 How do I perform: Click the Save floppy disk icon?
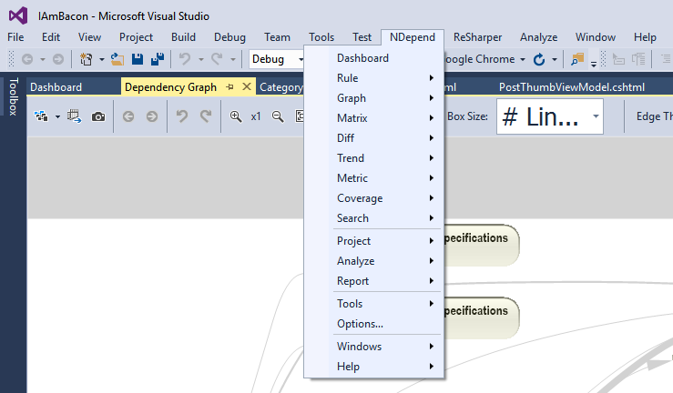tap(137, 59)
